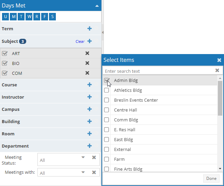Clear the Meeting Status selection
This screenshot has height=186, width=224.
click(x=94, y=157)
